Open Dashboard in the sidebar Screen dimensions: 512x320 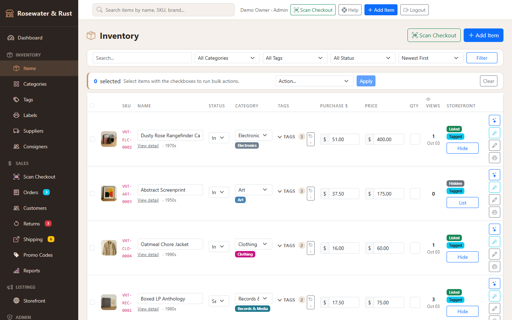[39, 38]
